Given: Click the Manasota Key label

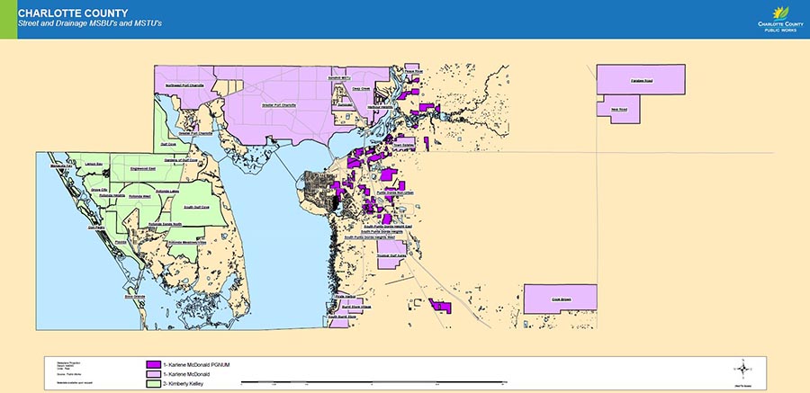Looking at the screenshot, I should tap(61, 166).
